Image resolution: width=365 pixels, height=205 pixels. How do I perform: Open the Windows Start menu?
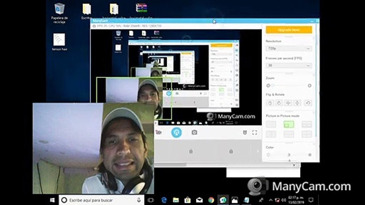tap(52, 200)
